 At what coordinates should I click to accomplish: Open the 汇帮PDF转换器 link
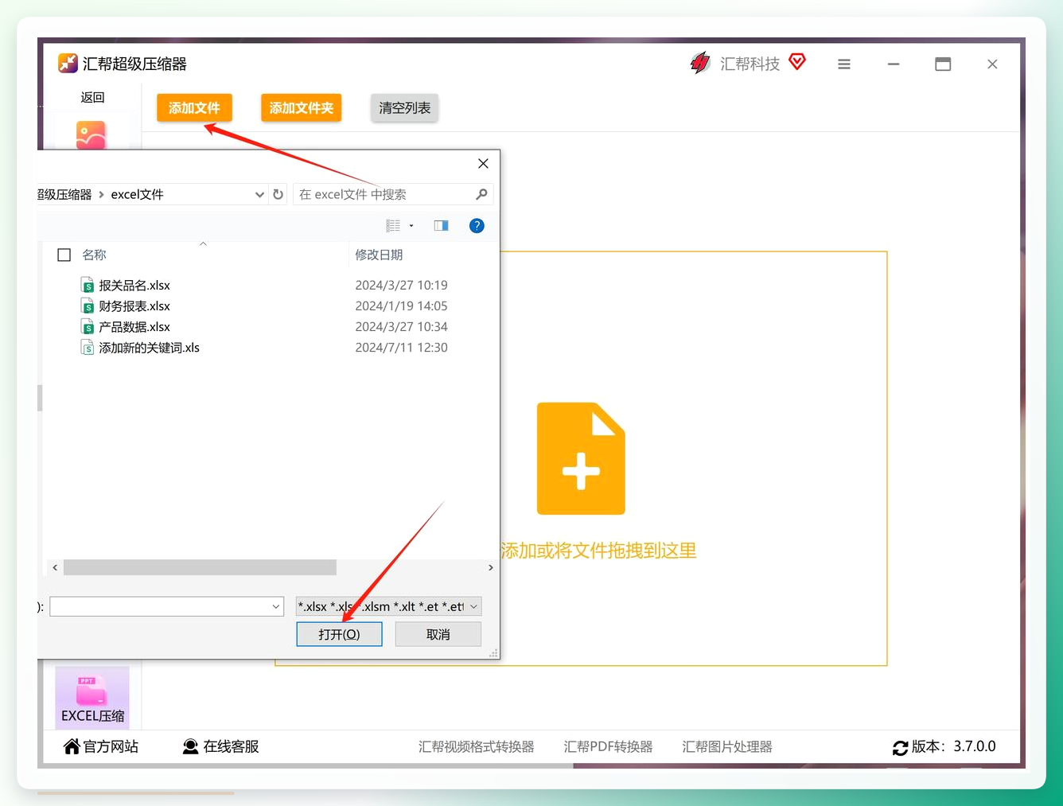pos(609,747)
